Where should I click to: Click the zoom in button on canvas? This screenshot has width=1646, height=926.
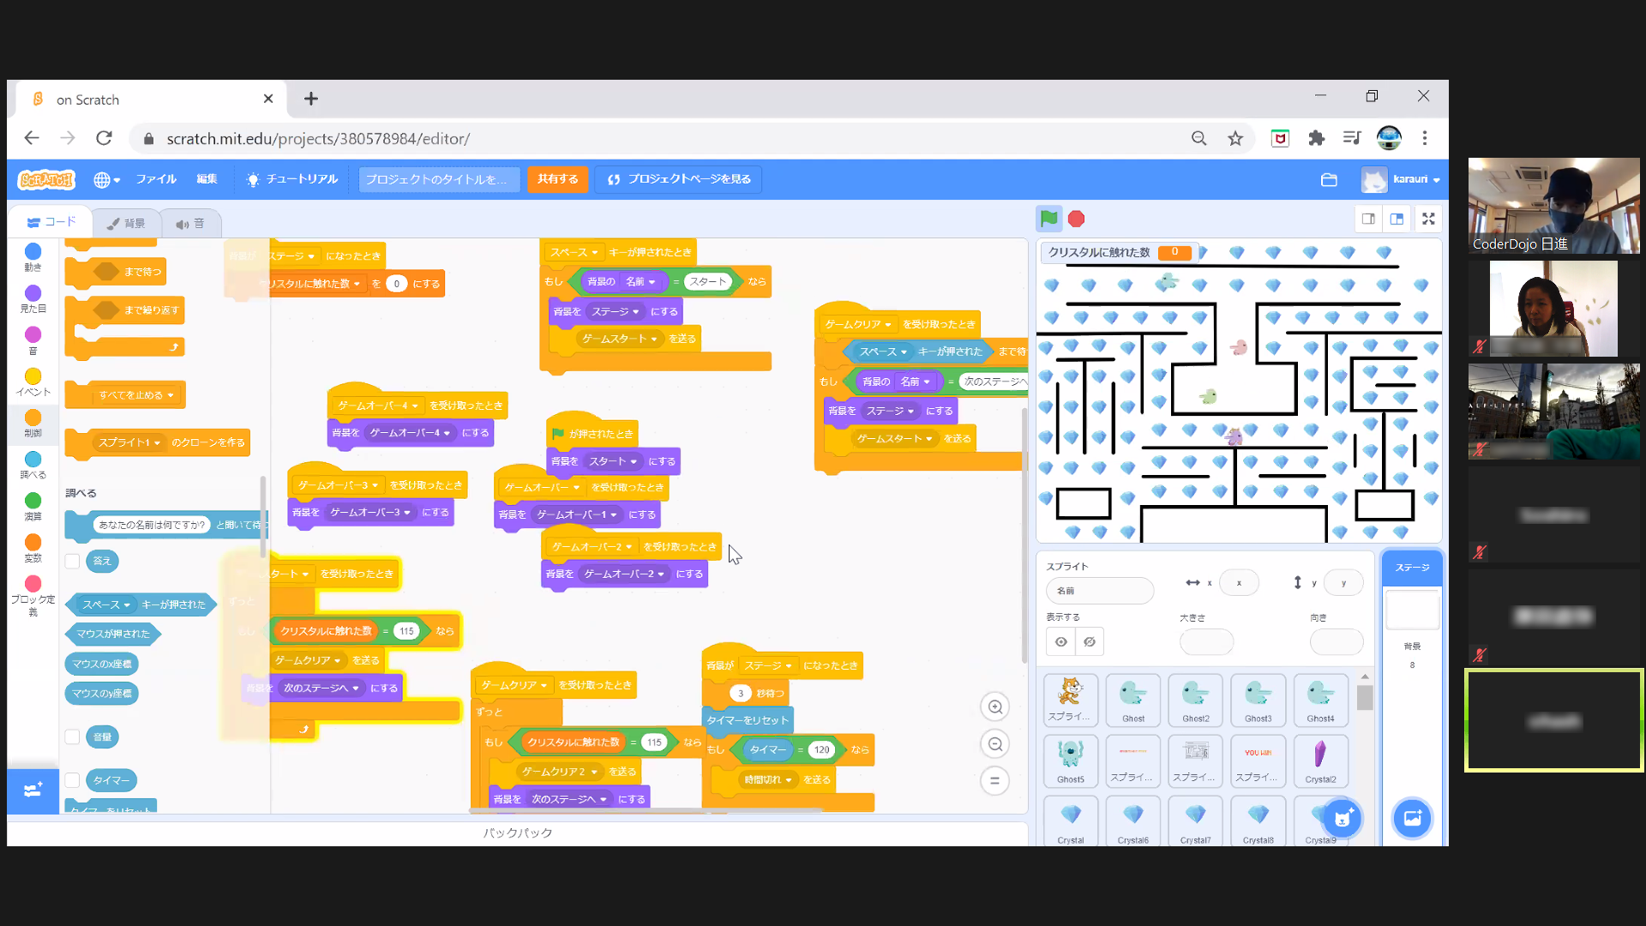pos(994,707)
